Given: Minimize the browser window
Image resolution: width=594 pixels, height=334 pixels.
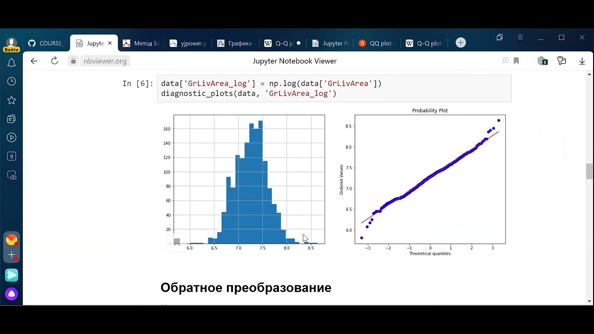Looking at the screenshot, I should [541, 38].
